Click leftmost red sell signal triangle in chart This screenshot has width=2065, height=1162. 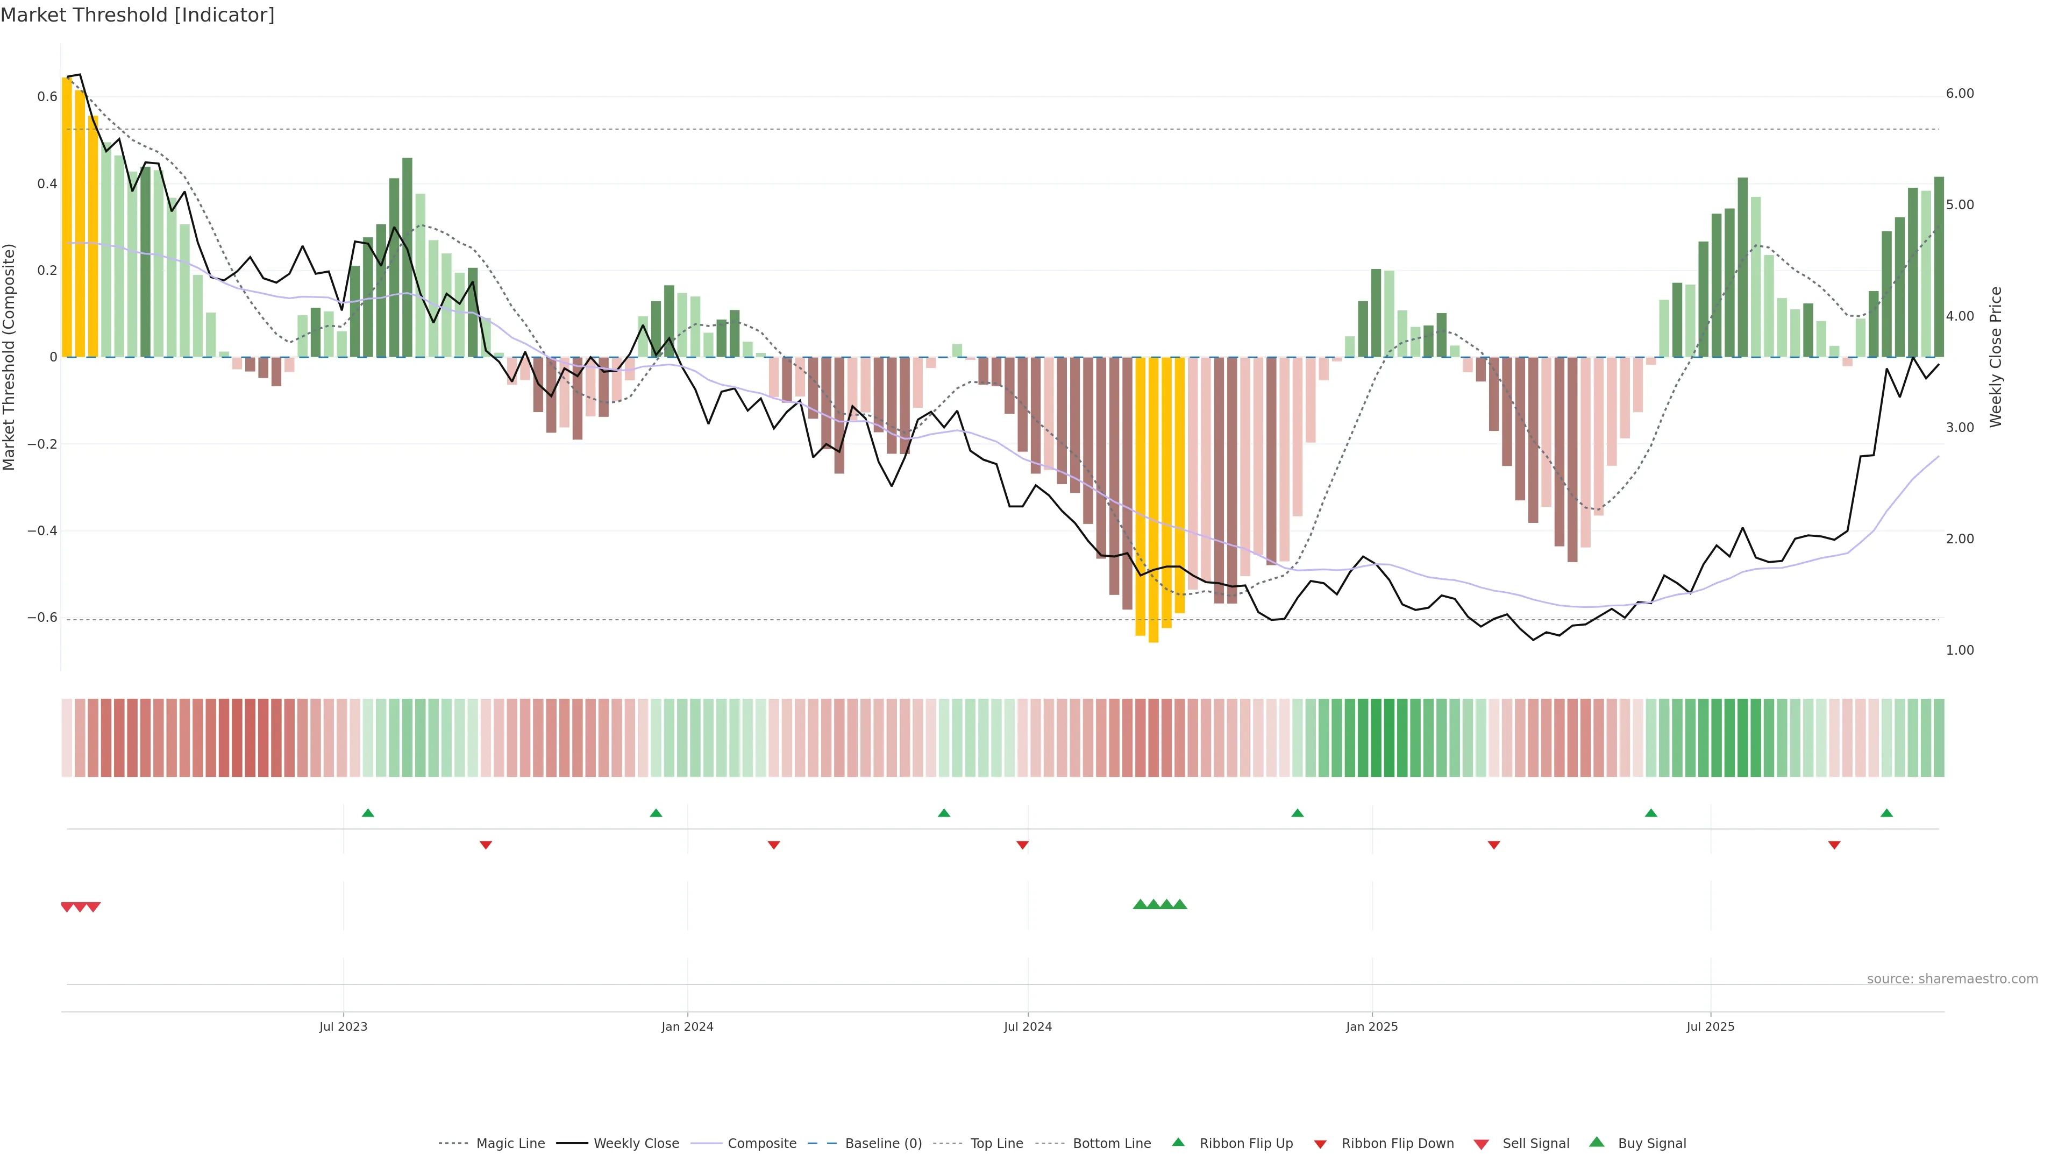[67, 907]
